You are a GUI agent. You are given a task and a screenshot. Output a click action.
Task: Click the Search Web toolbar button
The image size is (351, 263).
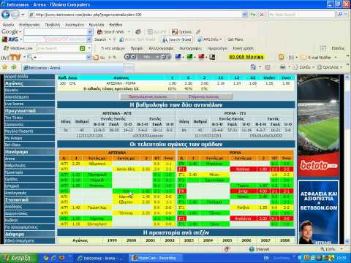pos(111,32)
